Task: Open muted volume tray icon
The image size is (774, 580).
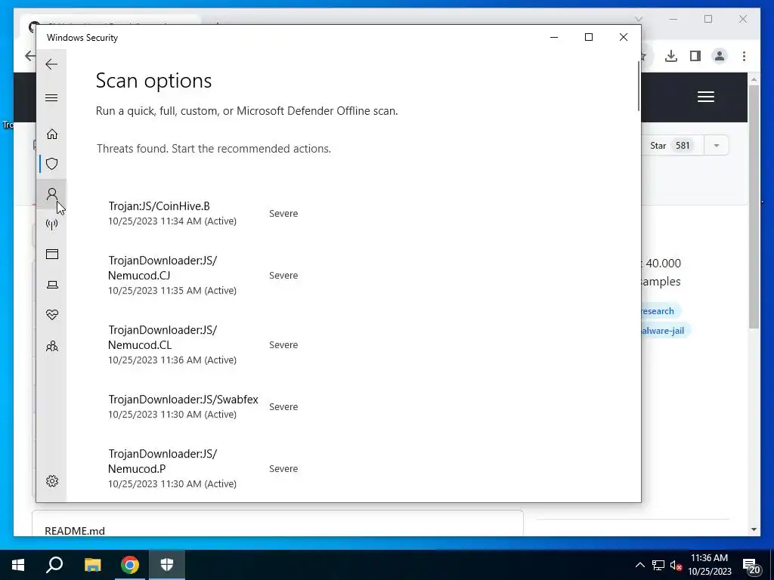Action: (x=676, y=566)
